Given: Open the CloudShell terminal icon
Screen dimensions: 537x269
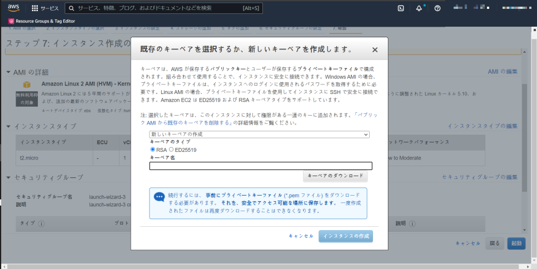Looking at the screenshot, I should point(401,8).
